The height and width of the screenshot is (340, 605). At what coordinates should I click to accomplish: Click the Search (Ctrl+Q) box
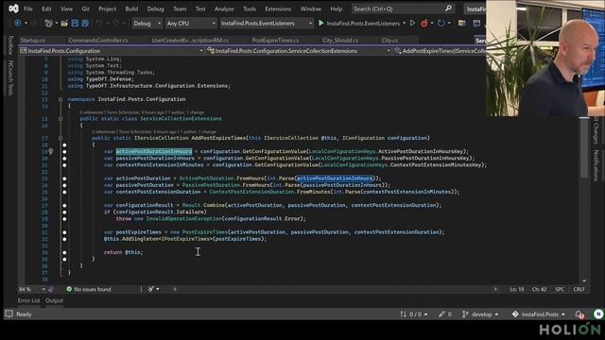point(403,8)
